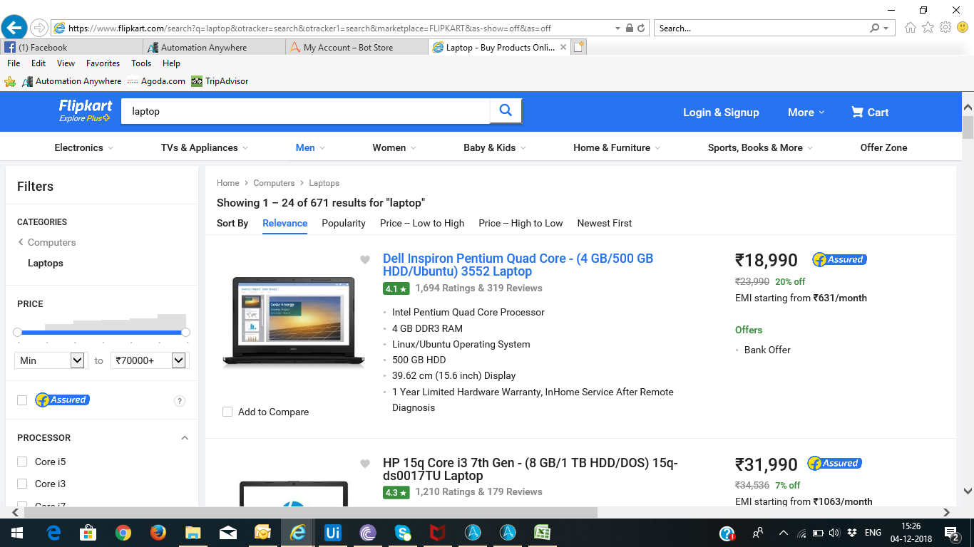Switch to My Account – Bot Store tab

pyautogui.click(x=357, y=48)
